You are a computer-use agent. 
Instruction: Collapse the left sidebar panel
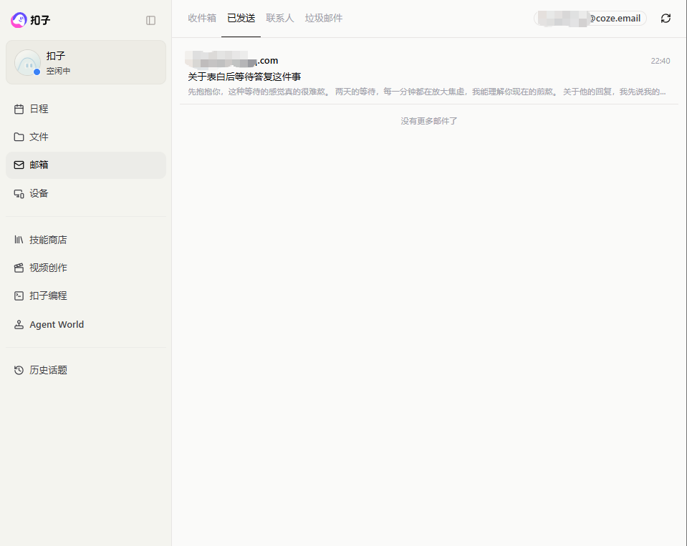[150, 21]
